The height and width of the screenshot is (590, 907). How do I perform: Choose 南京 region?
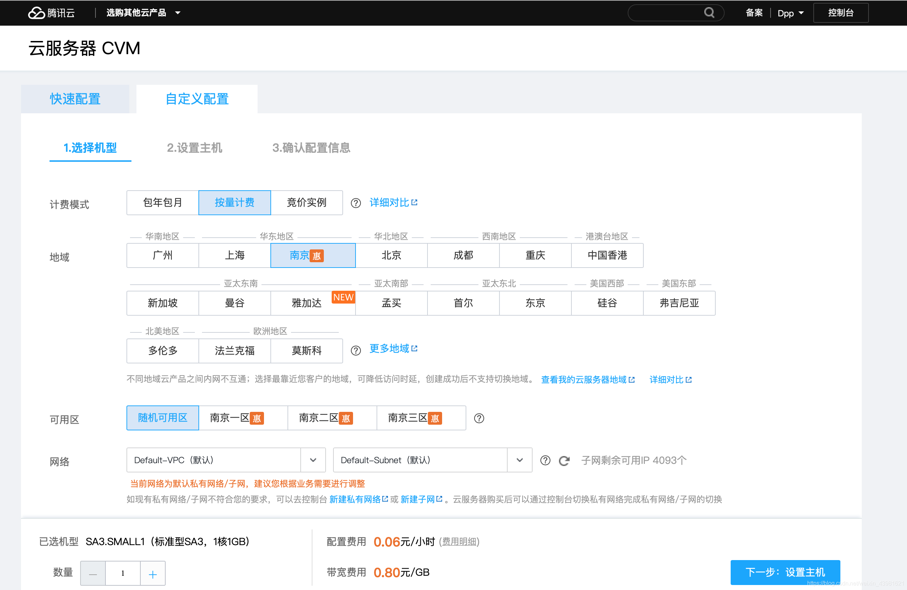pos(313,255)
